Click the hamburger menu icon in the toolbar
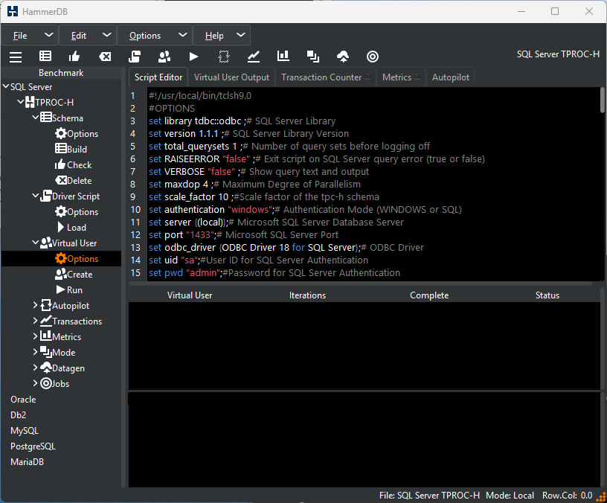This screenshot has height=503, width=607. tap(16, 57)
